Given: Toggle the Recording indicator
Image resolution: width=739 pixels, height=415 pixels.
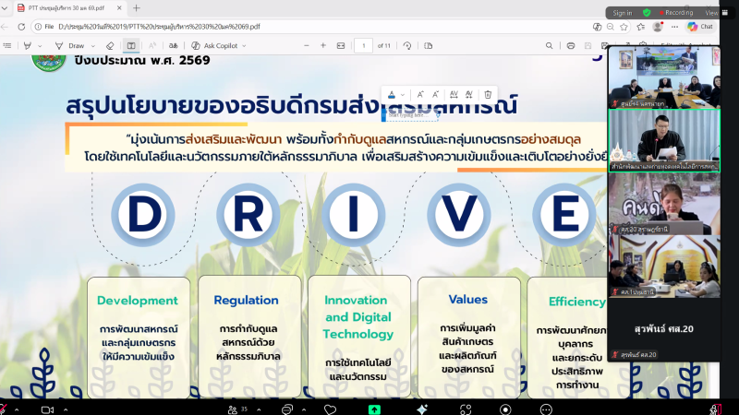Looking at the screenshot, I should [x=673, y=13].
